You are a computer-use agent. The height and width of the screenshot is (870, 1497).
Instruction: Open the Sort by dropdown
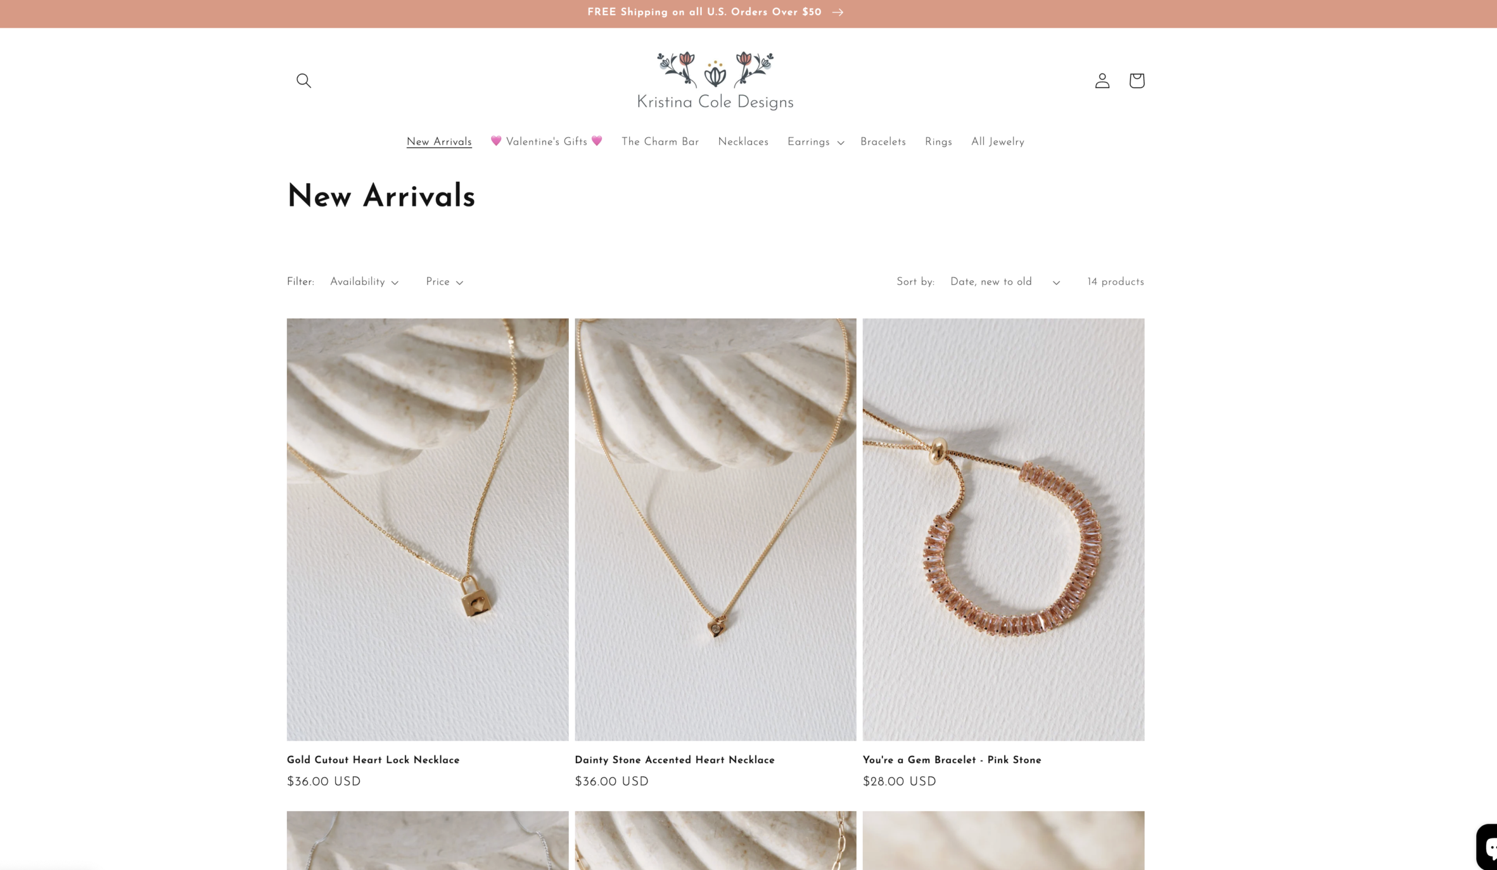[1005, 282]
